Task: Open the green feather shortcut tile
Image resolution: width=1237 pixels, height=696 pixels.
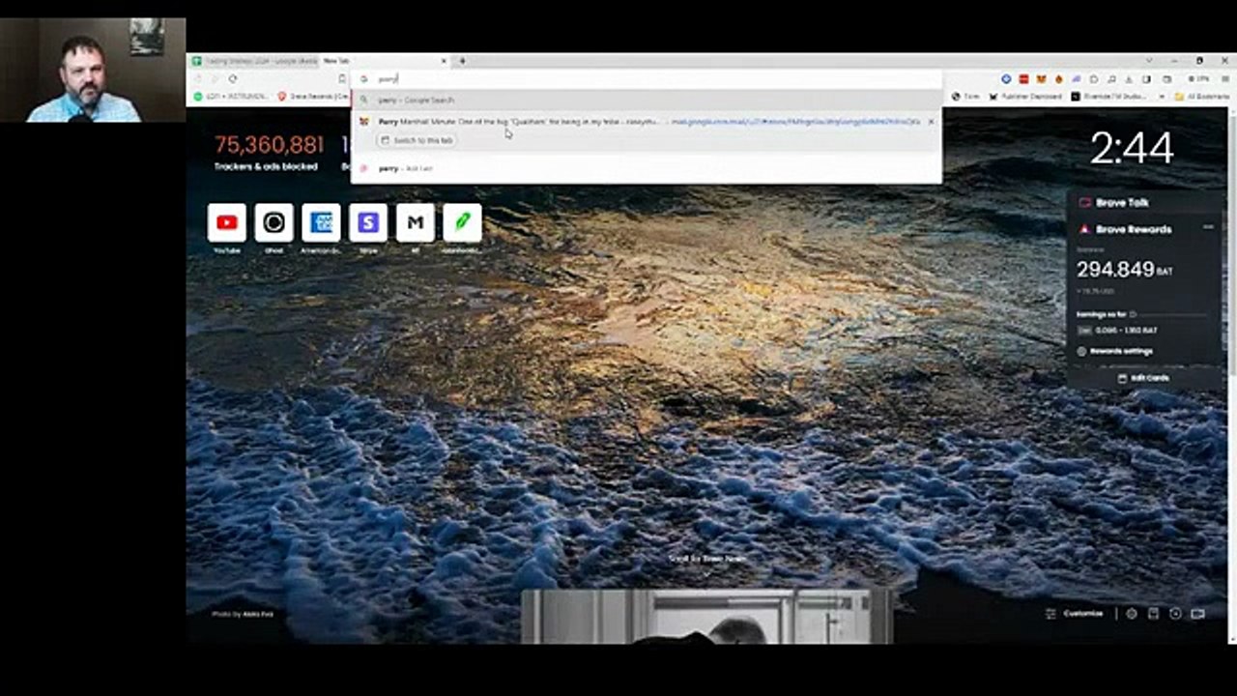Action: pos(463,222)
